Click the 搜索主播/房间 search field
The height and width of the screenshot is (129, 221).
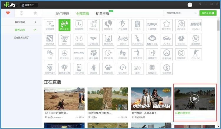pyautogui.click(x=179, y=13)
